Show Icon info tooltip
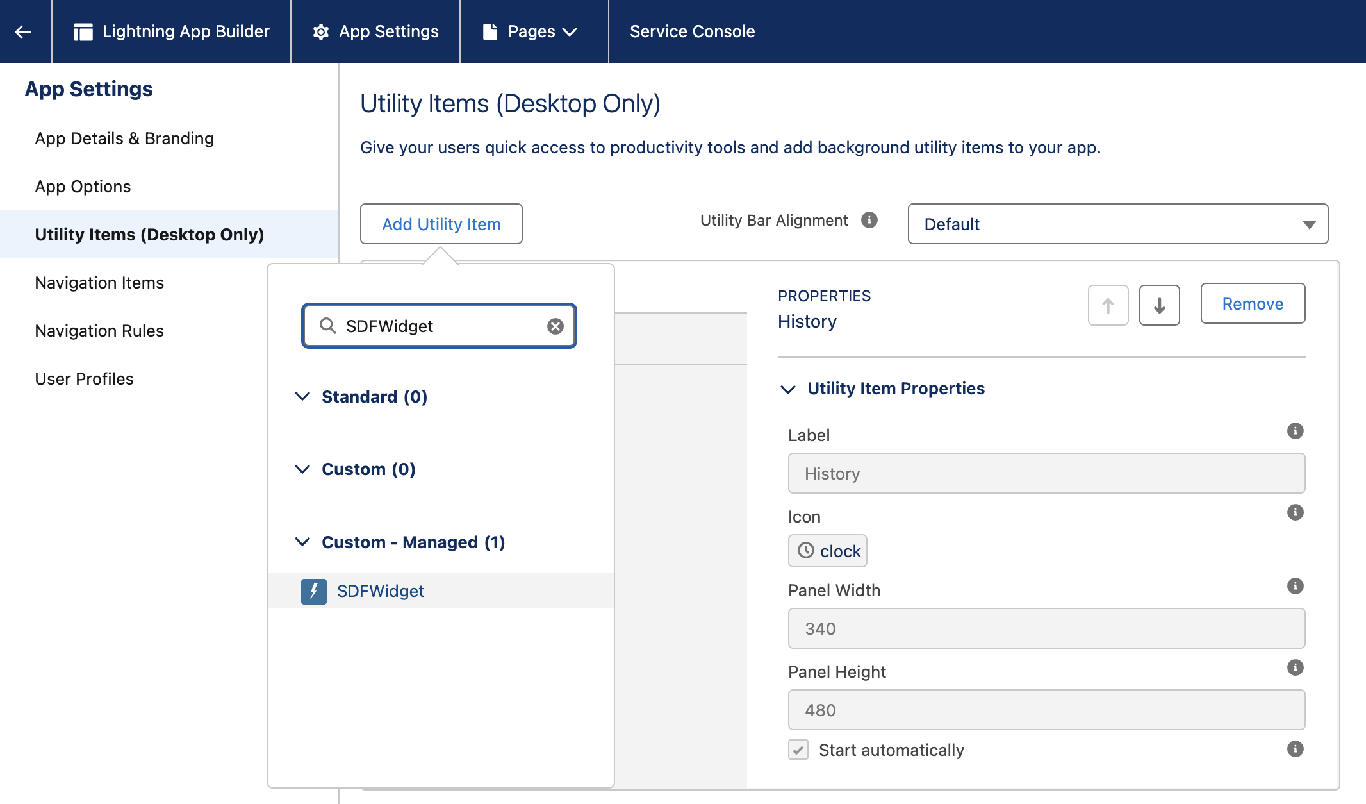Image resolution: width=1366 pixels, height=804 pixels. tap(1295, 512)
